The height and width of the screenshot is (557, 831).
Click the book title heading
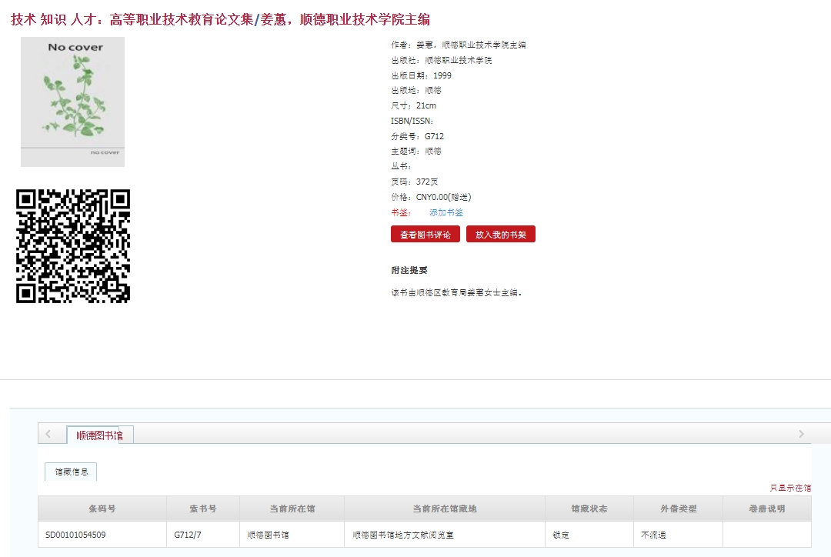pyautogui.click(x=221, y=19)
